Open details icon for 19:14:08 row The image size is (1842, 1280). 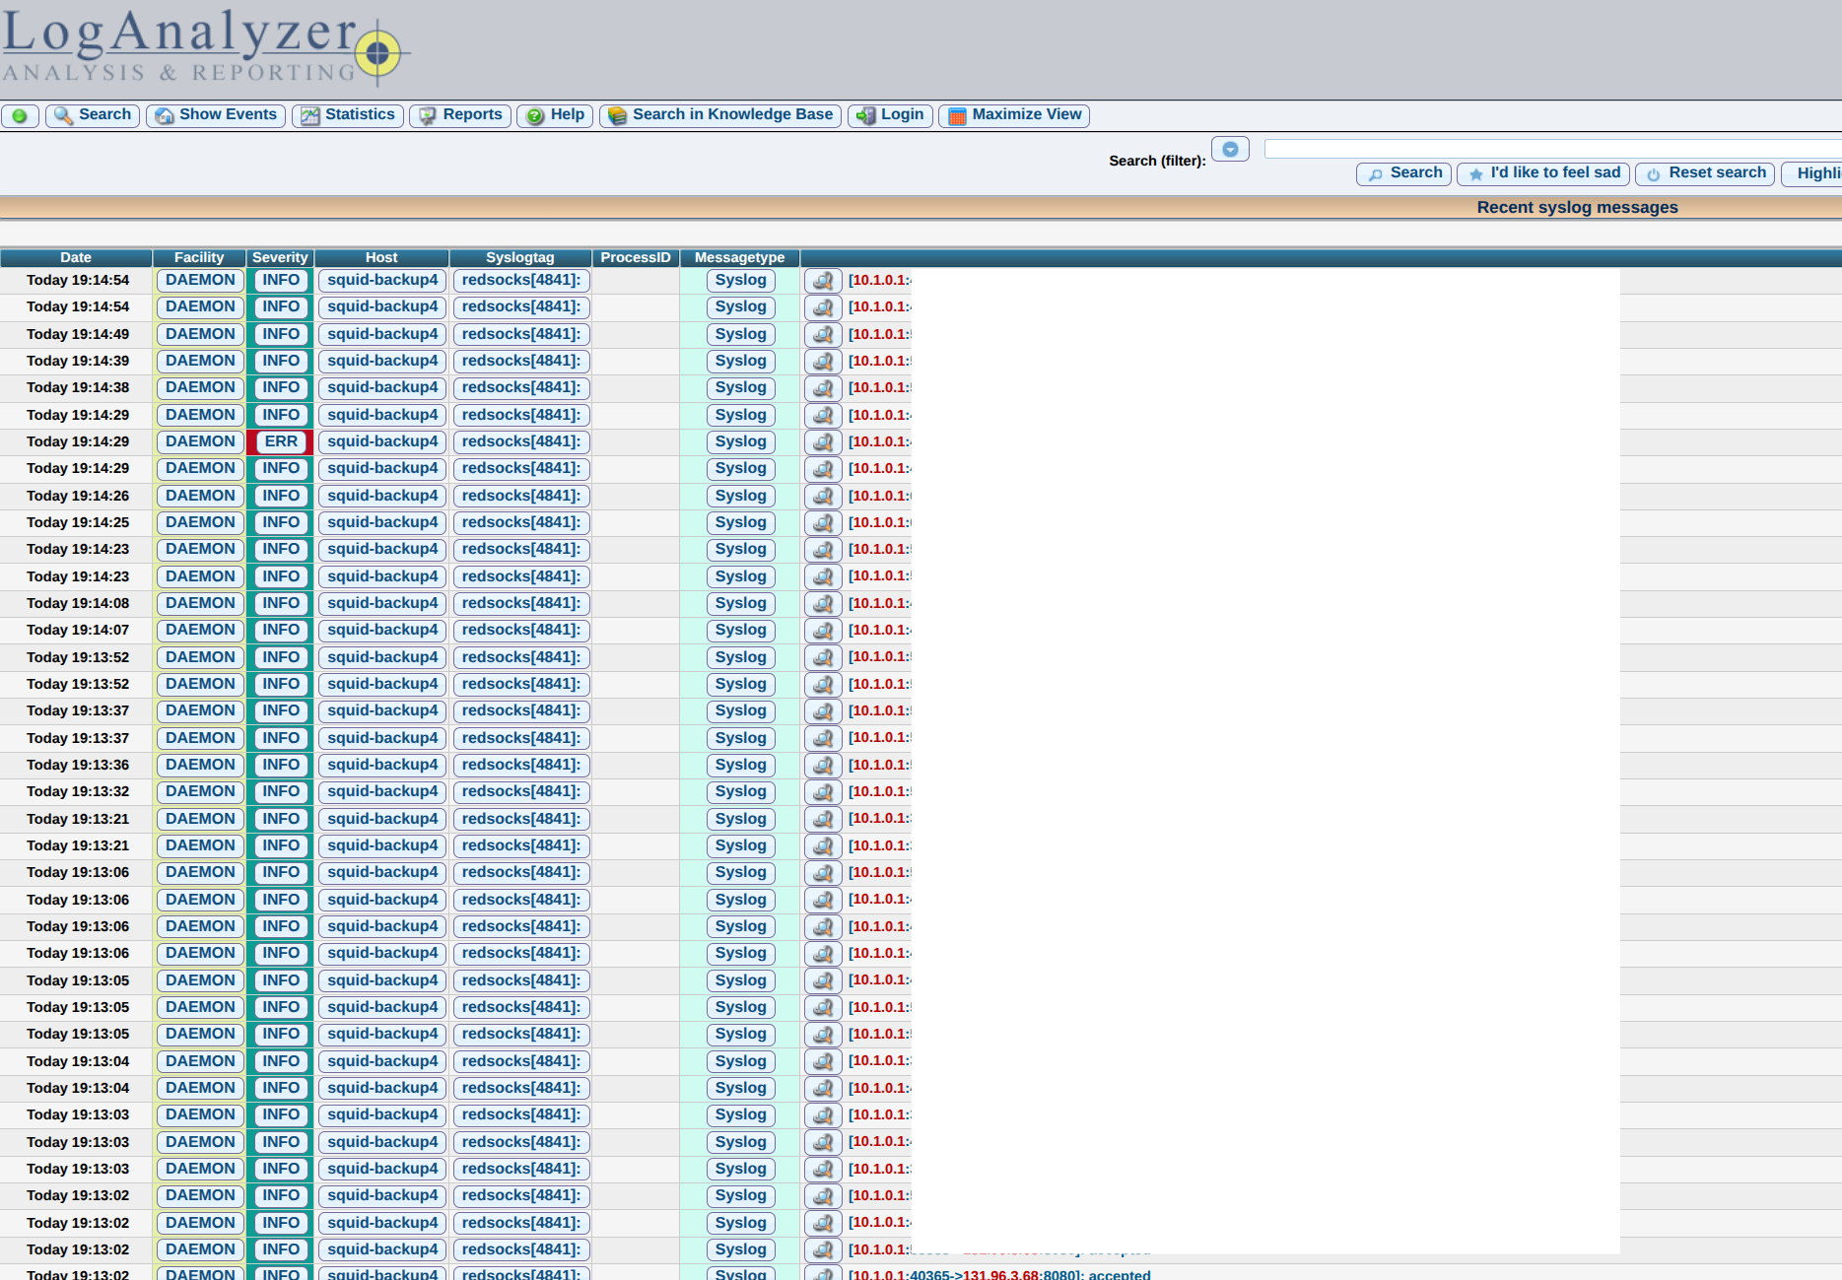coord(824,604)
